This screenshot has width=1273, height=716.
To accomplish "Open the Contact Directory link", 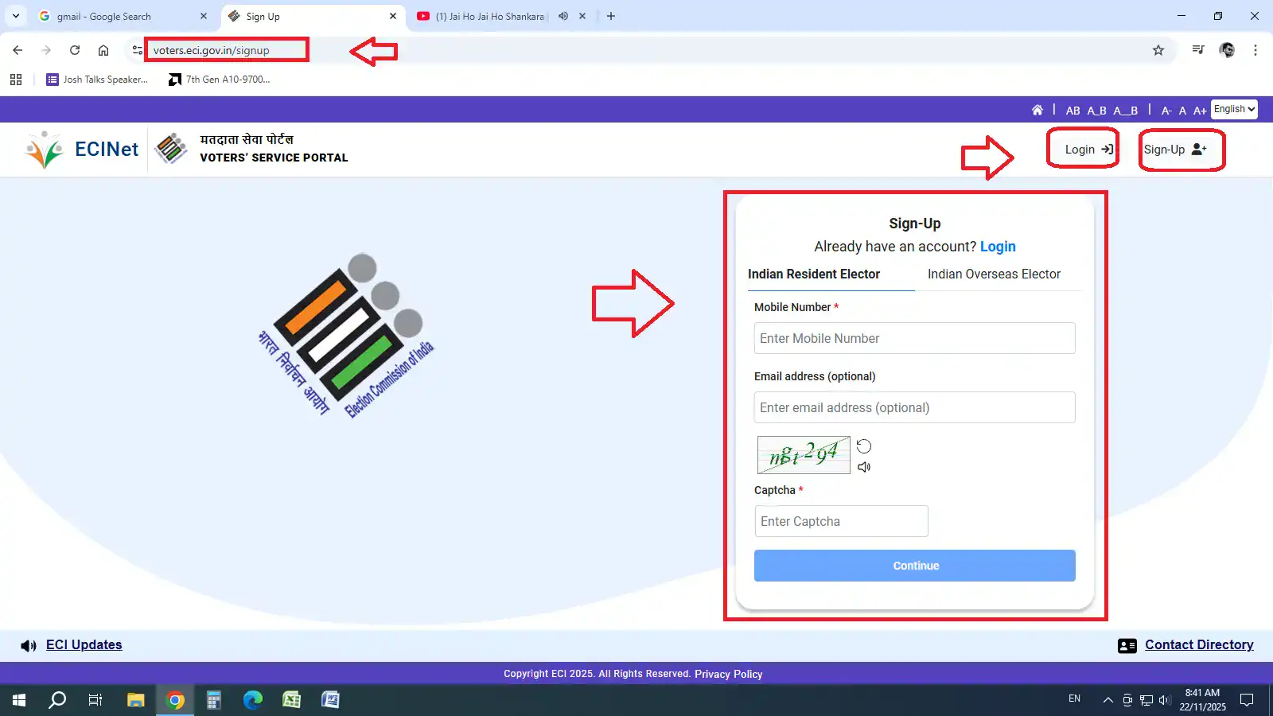I will (1198, 644).
